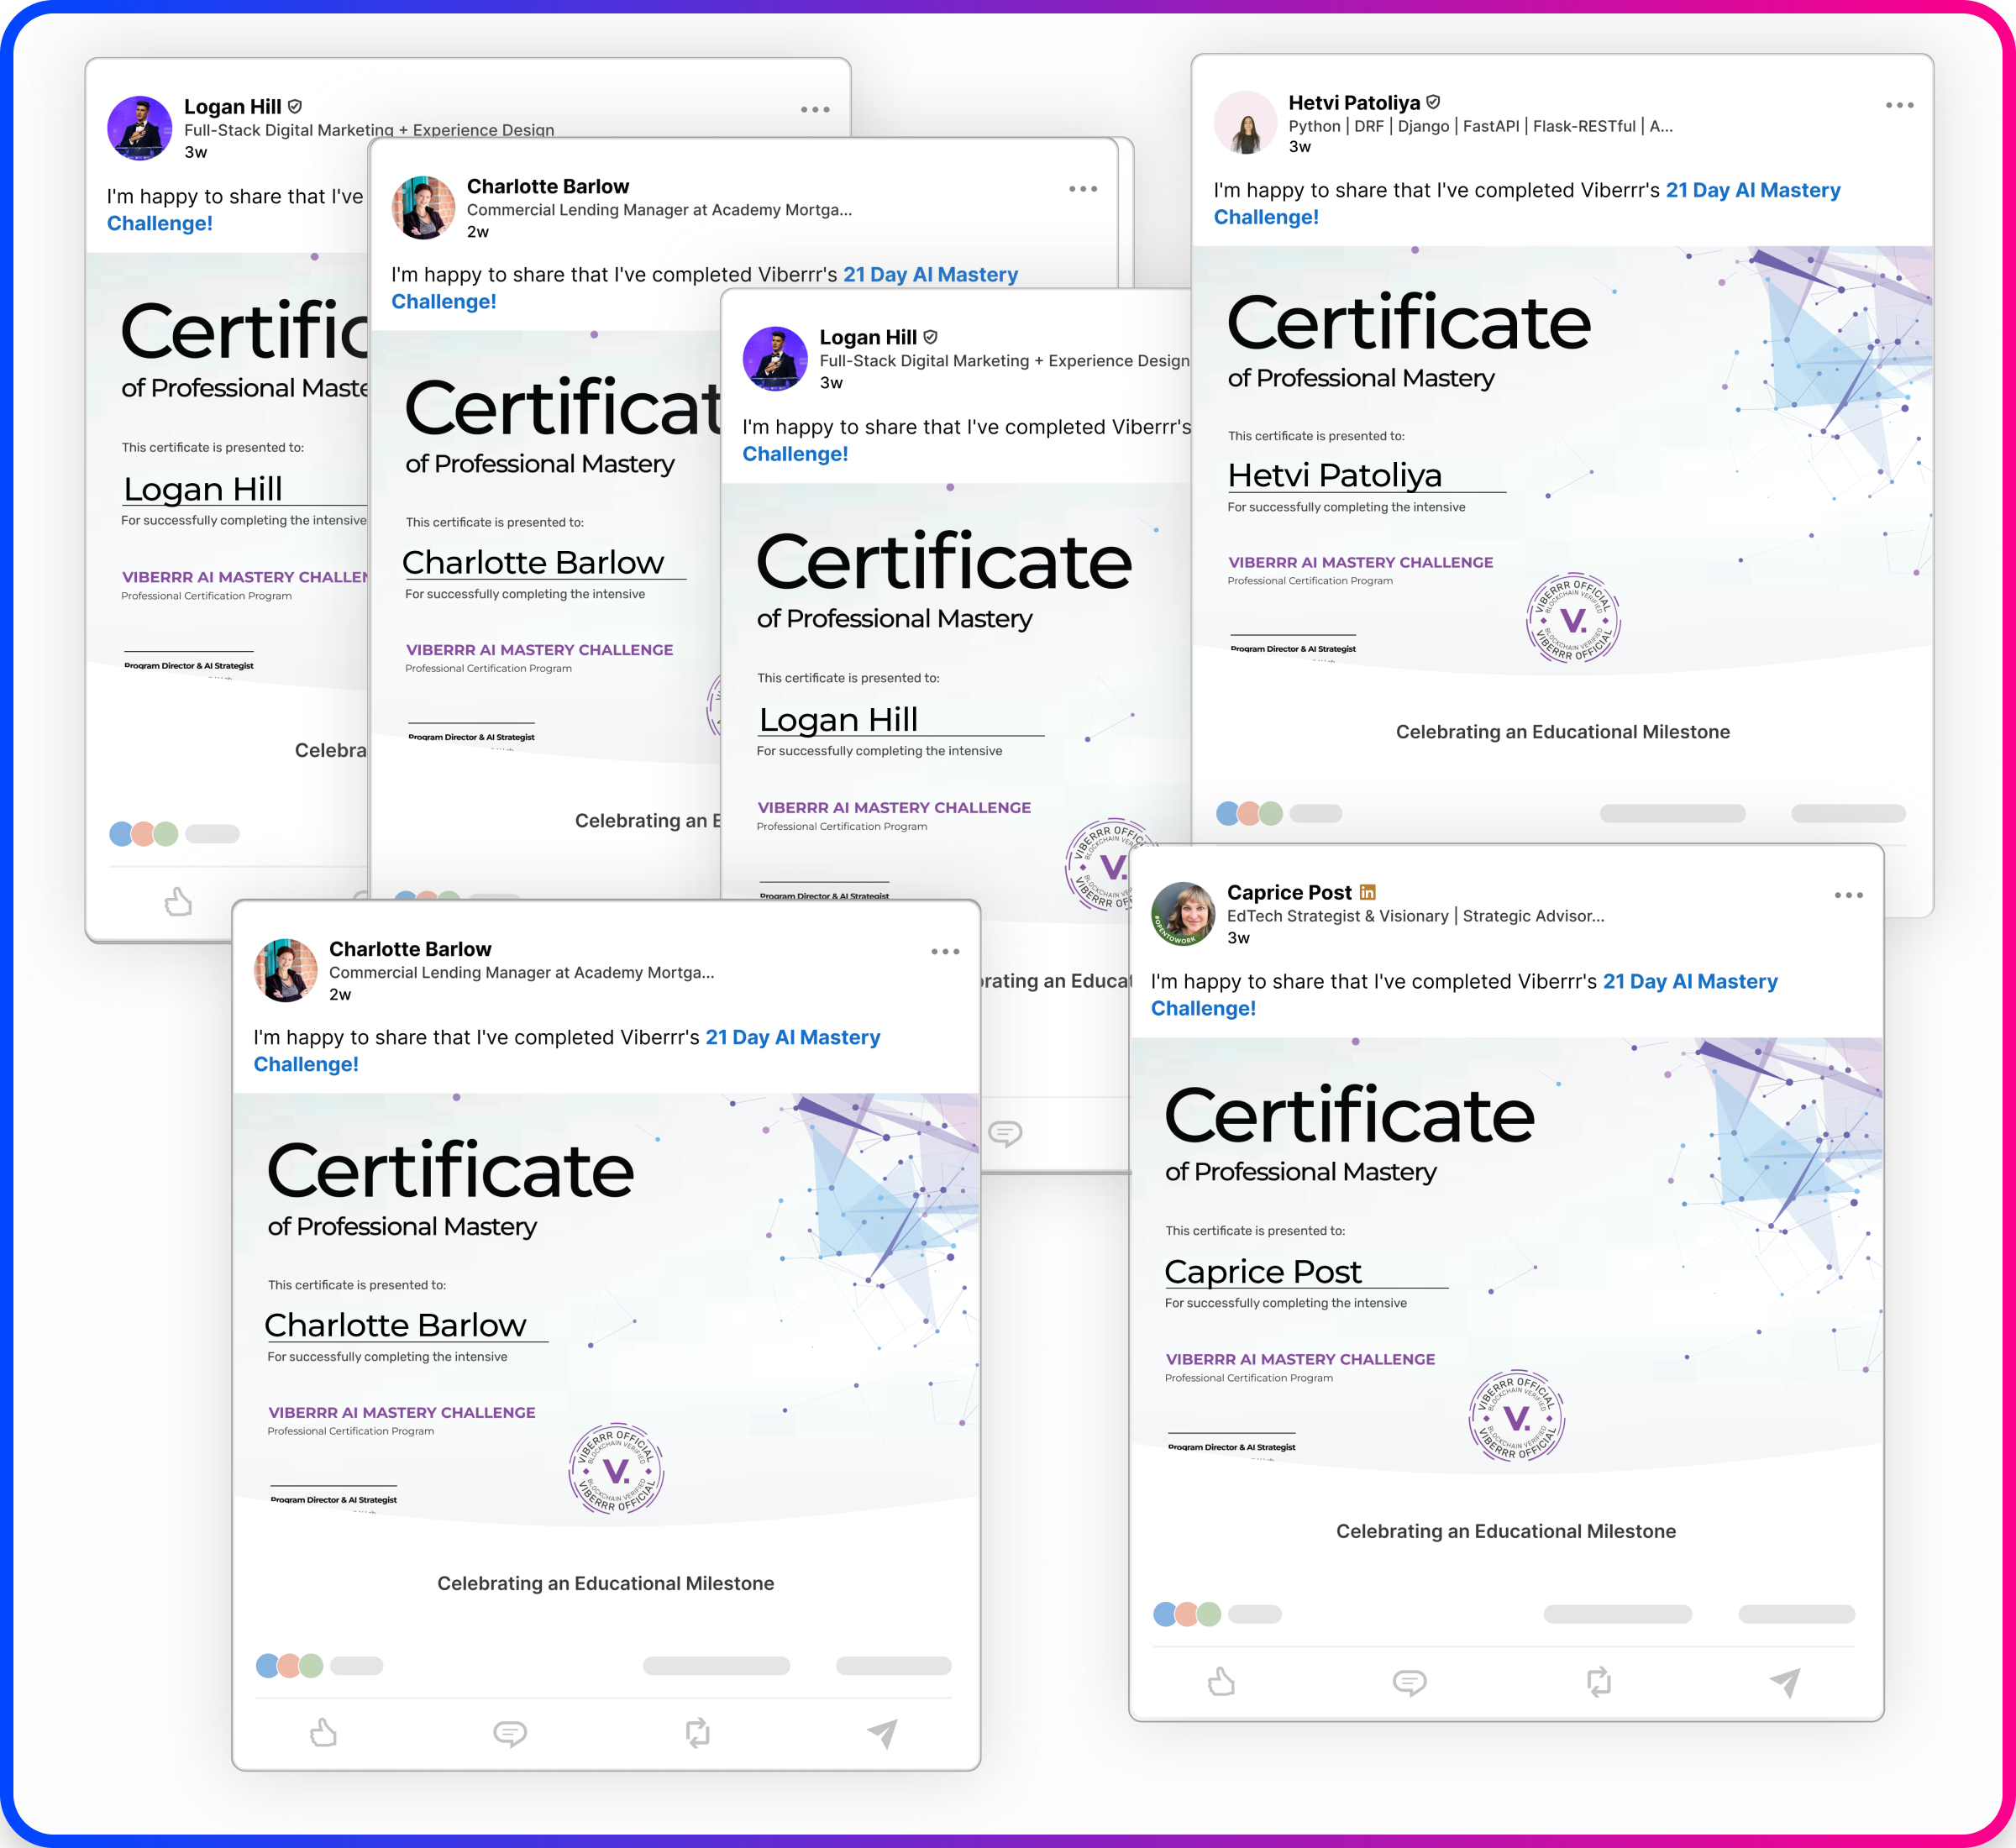Click 21 Day AI Mastery Challenge in Caprice's post

pyautogui.click(x=1690, y=981)
